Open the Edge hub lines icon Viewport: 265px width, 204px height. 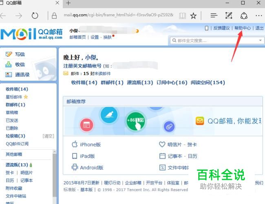214,16
